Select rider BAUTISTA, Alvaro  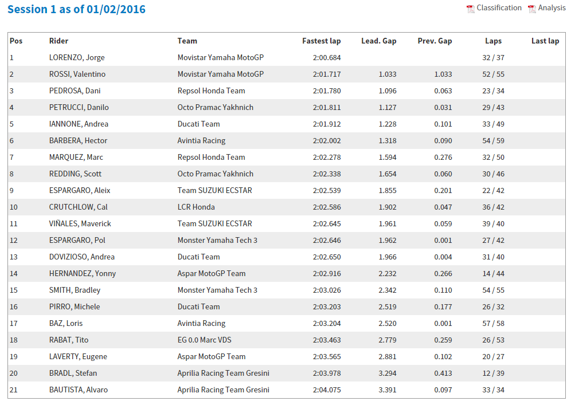tap(78, 390)
